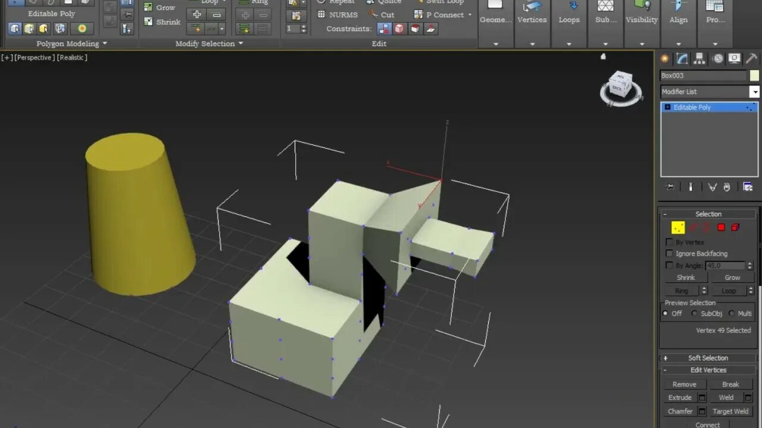
Task: Click the Perspective viewport label menu
Action: click(35, 58)
